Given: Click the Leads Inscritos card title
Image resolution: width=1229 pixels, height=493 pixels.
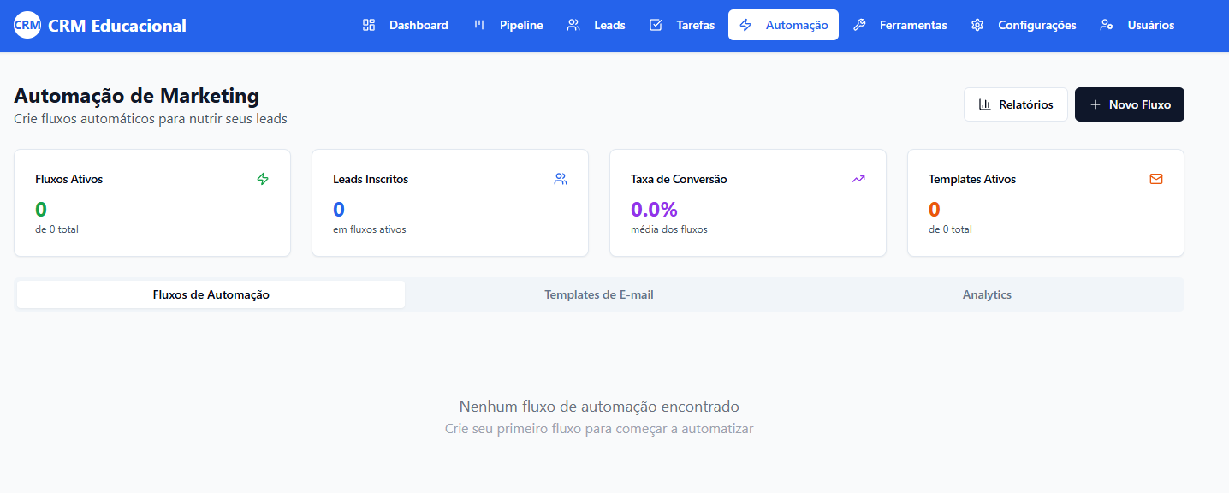Looking at the screenshot, I should pyautogui.click(x=371, y=179).
